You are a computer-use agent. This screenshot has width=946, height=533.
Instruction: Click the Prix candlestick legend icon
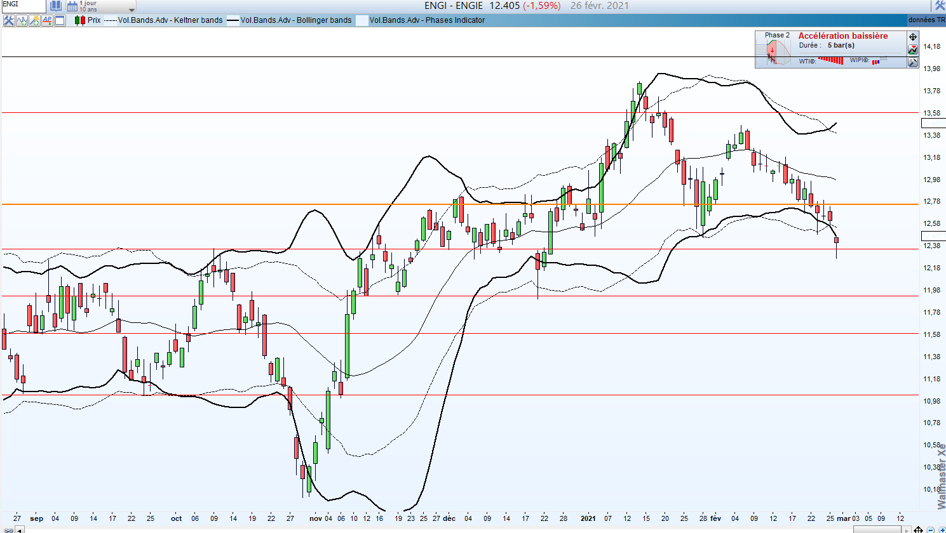[x=80, y=20]
